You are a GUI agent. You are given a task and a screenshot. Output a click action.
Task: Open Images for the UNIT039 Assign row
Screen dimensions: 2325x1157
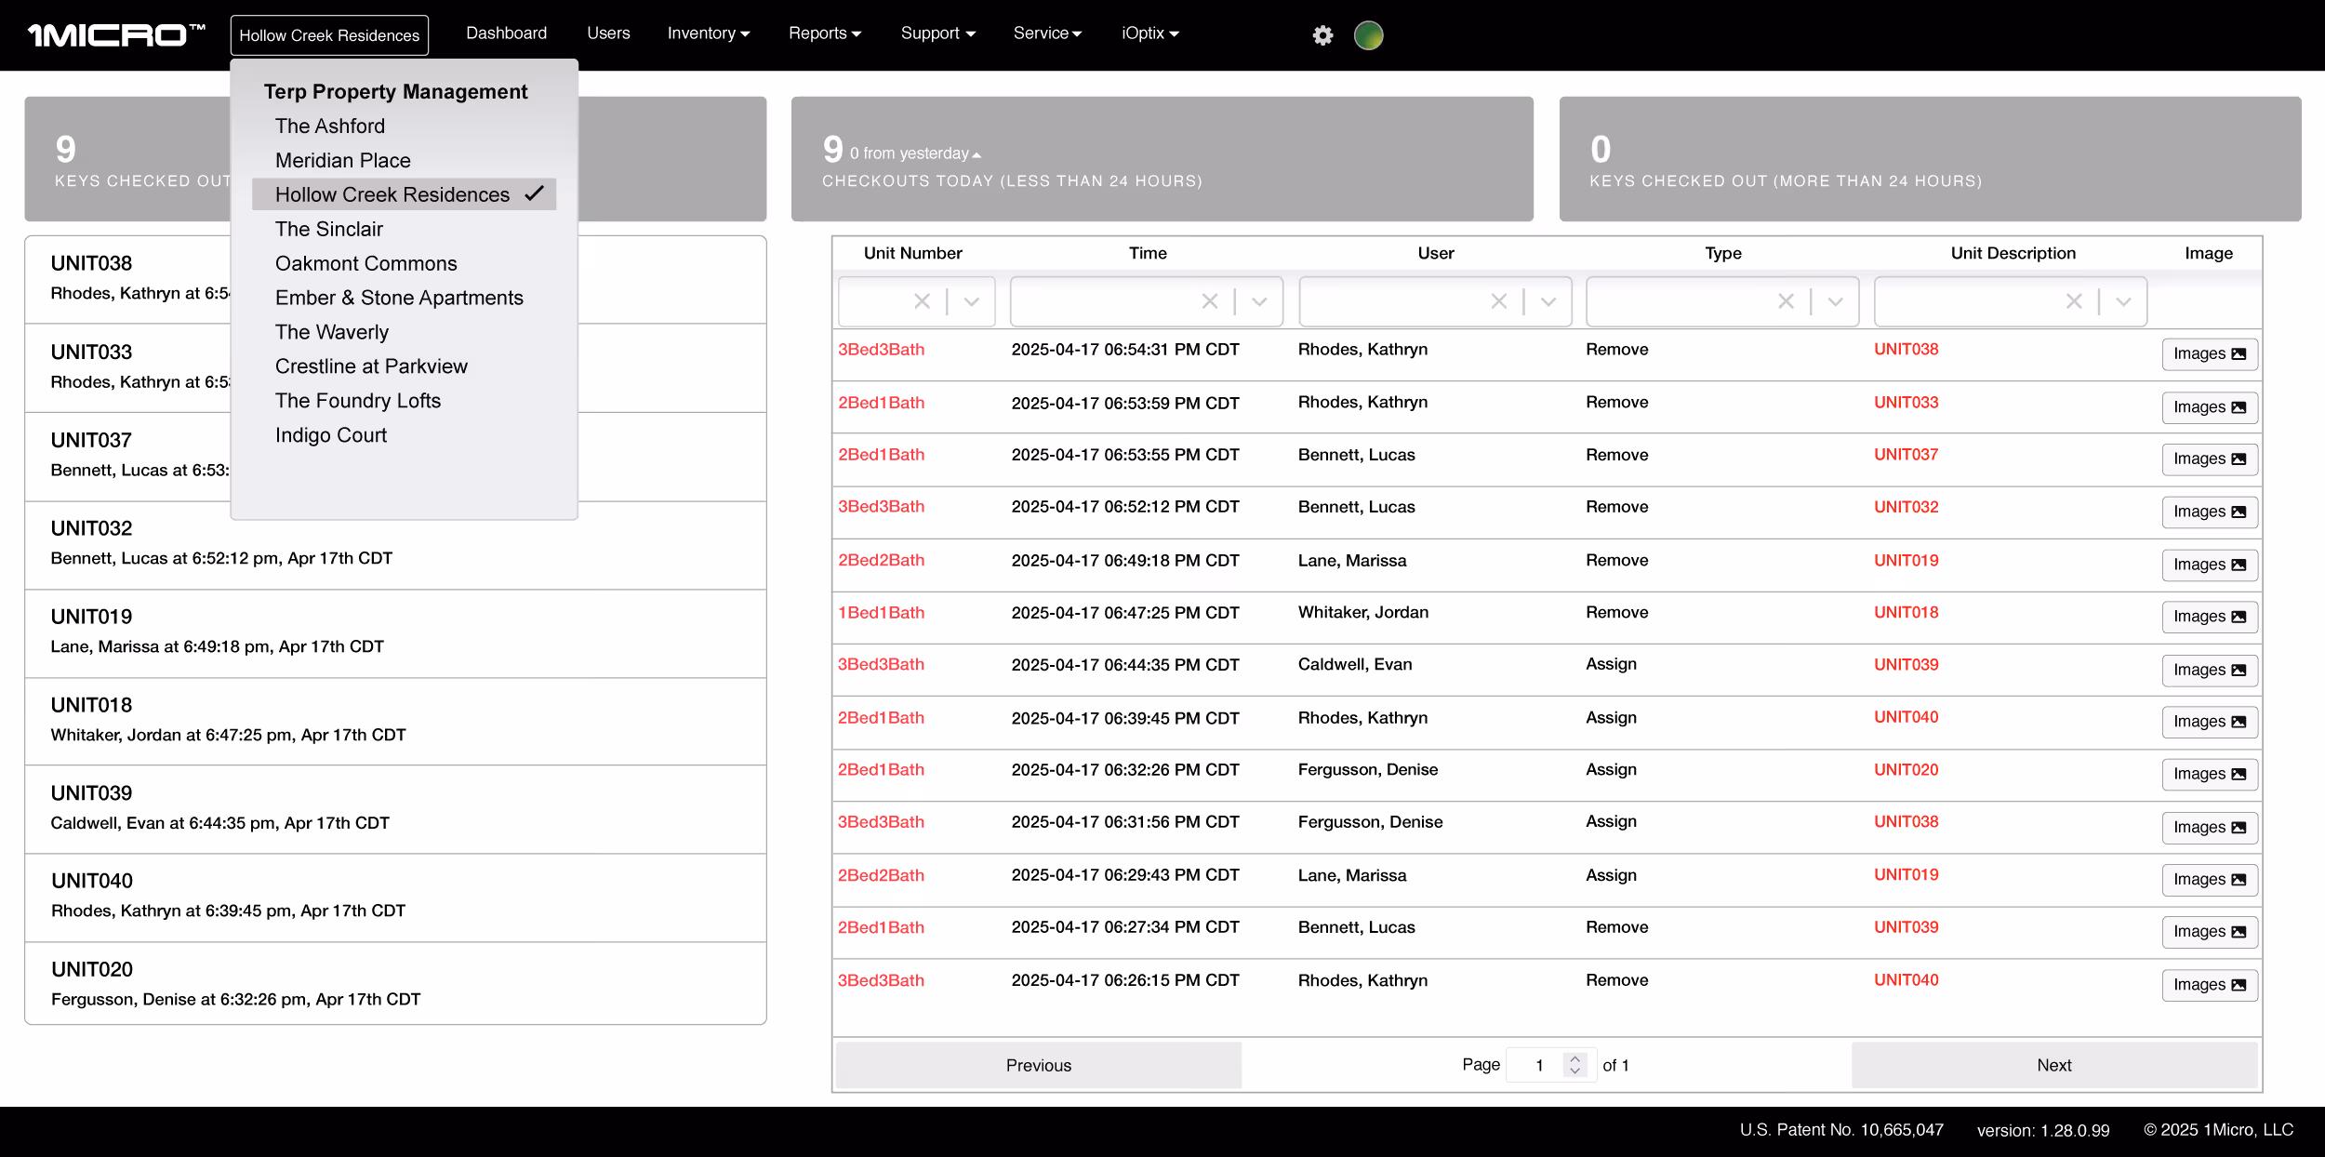point(2210,670)
